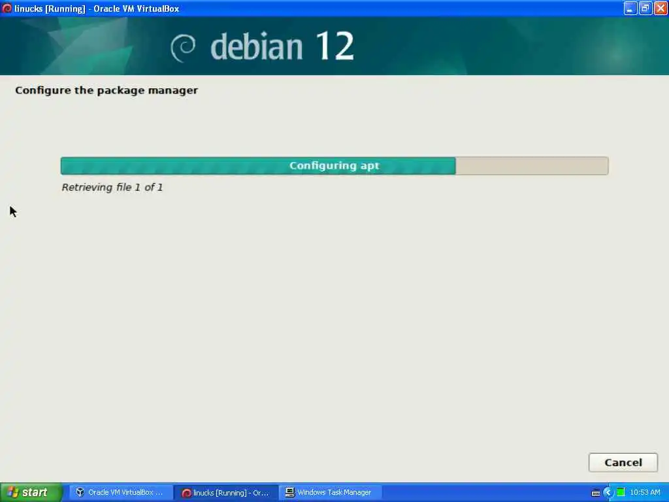Select linucks [Running] taskbar button
This screenshot has width=669, height=502.
coord(226,493)
